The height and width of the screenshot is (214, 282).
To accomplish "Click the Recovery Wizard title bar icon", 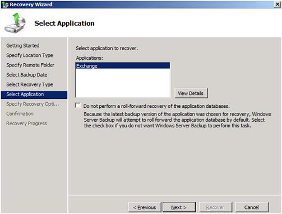I will 5,4.
